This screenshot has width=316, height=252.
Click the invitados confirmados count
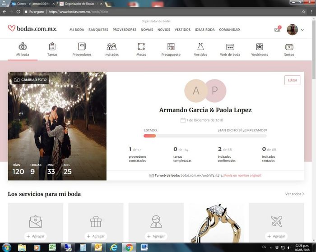tap(227, 154)
